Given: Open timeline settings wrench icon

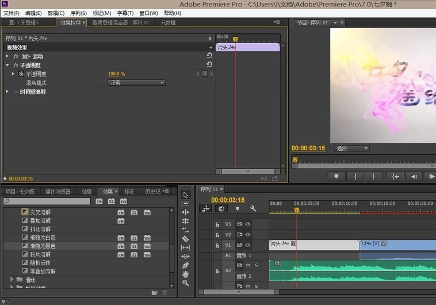Looking at the screenshot, I should 253,209.
